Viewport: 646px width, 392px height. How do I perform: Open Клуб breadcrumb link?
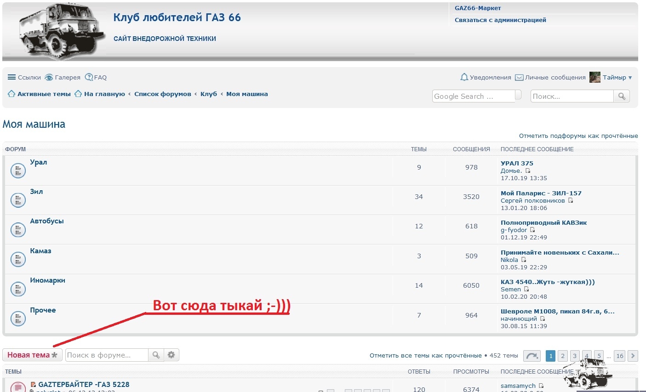[209, 94]
